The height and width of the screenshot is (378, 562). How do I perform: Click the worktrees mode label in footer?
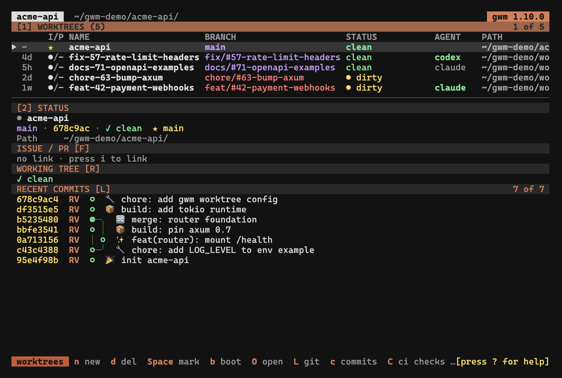40,362
